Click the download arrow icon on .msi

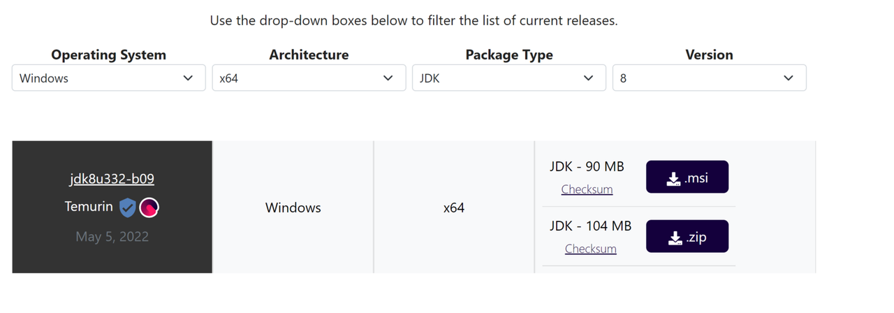click(673, 179)
